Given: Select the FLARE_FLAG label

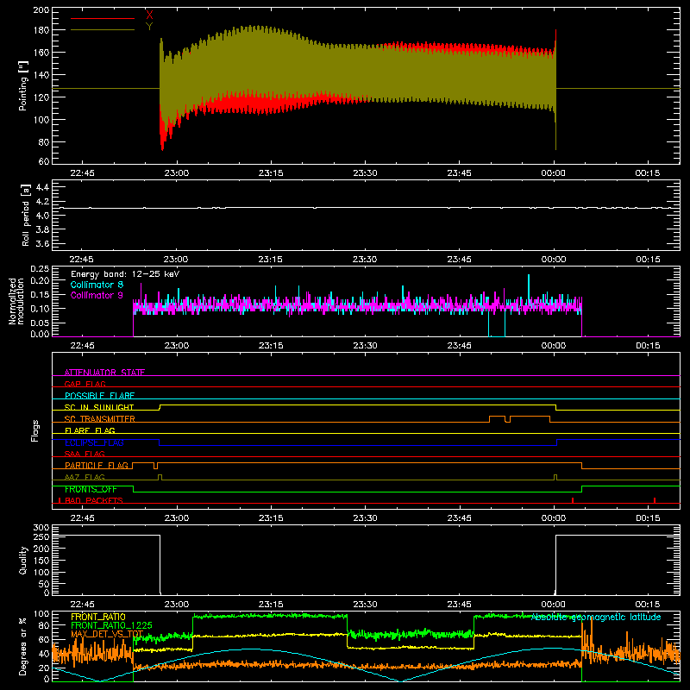Looking at the screenshot, I should tap(90, 430).
